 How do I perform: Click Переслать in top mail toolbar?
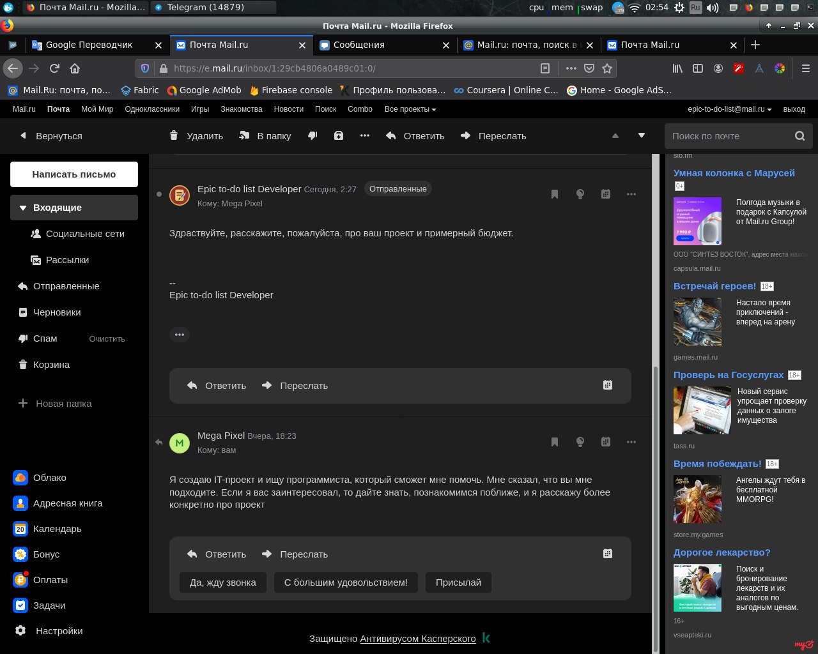pyautogui.click(x=493, y=135)
